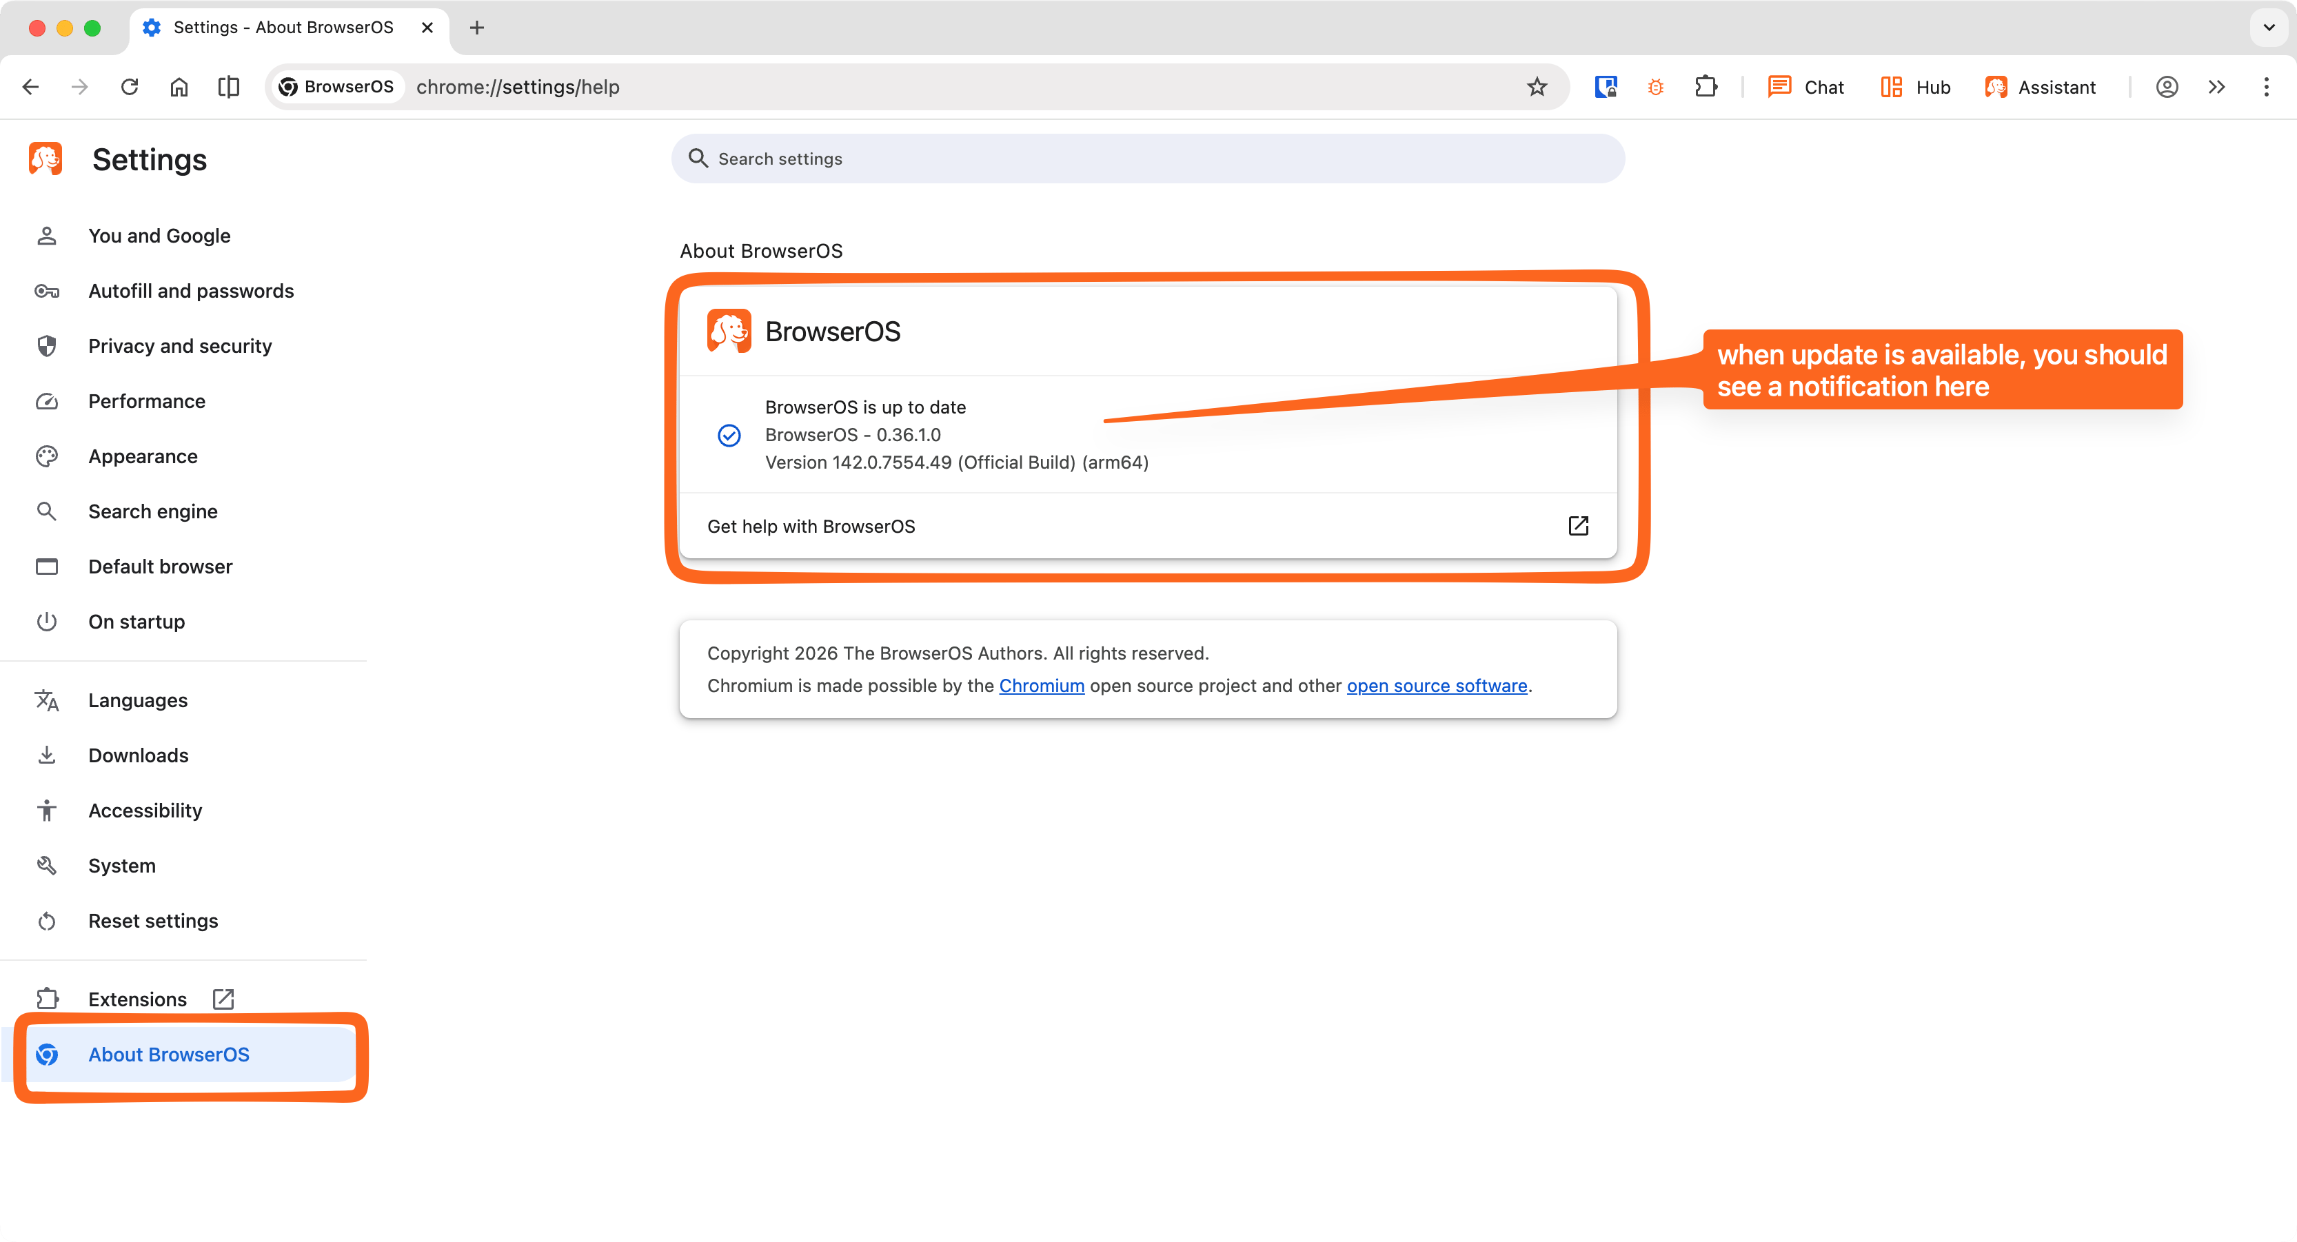Open a new tab with plus button

click(x=477, y=28)
